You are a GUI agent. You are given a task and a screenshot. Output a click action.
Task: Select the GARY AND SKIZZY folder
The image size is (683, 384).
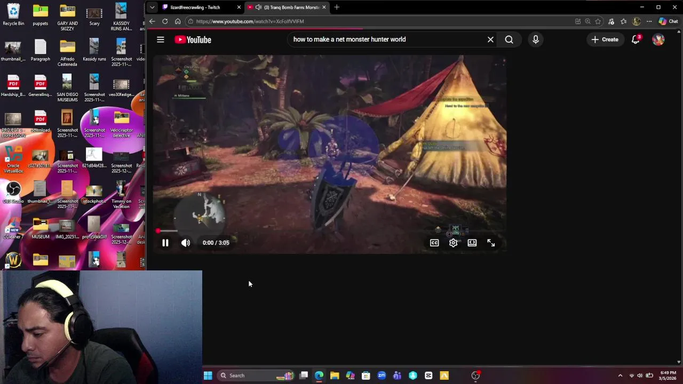coord(67,17)
